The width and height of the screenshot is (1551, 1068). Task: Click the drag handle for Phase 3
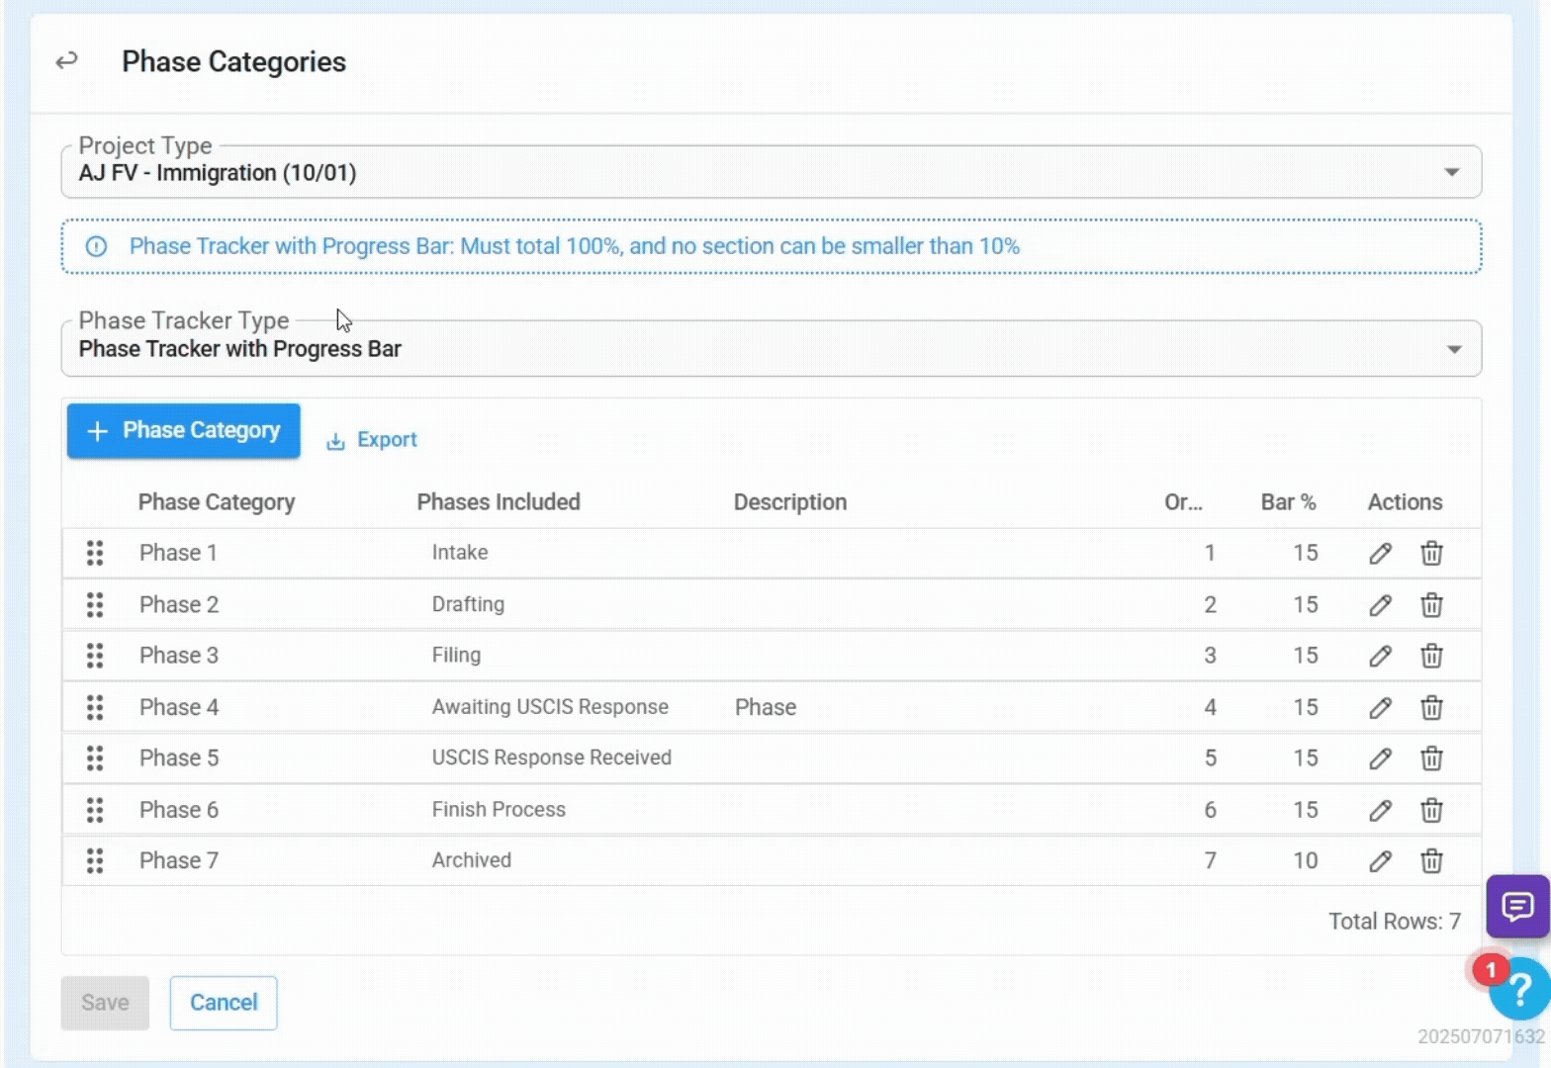pyautogui.click(x=95, y=656)
